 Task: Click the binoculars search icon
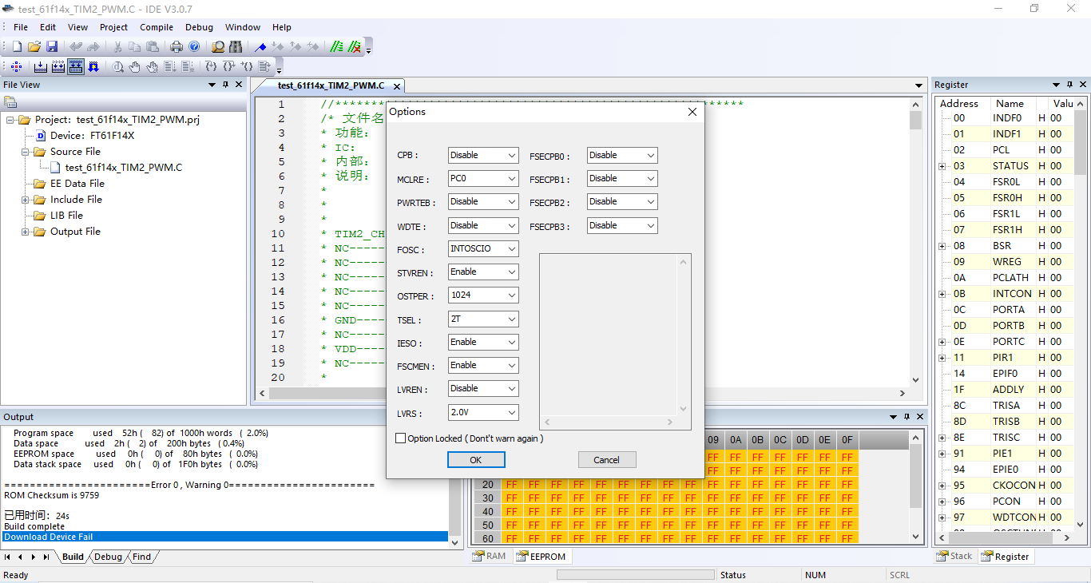236,47
